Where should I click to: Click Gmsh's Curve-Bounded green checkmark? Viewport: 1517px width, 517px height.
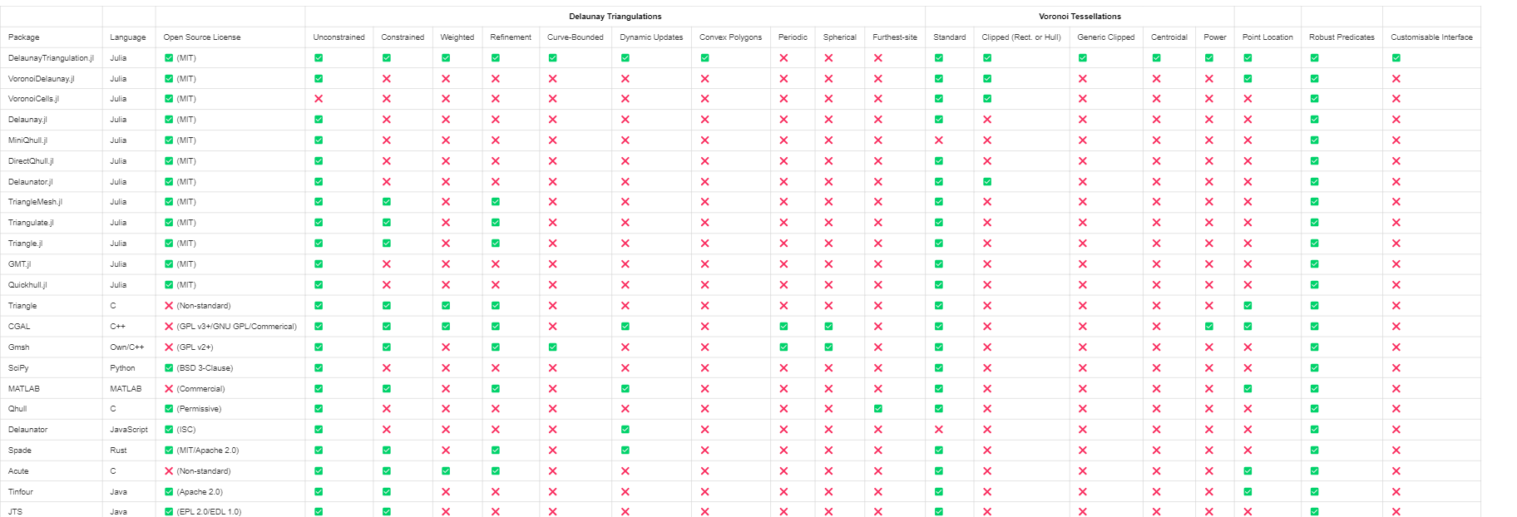pos(552,347)
